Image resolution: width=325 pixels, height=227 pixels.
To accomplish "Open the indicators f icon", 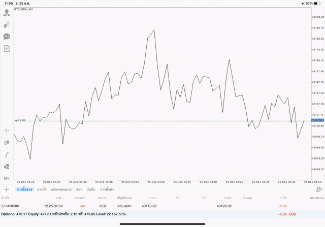I will pyautogui.click(x=7, y=154).
